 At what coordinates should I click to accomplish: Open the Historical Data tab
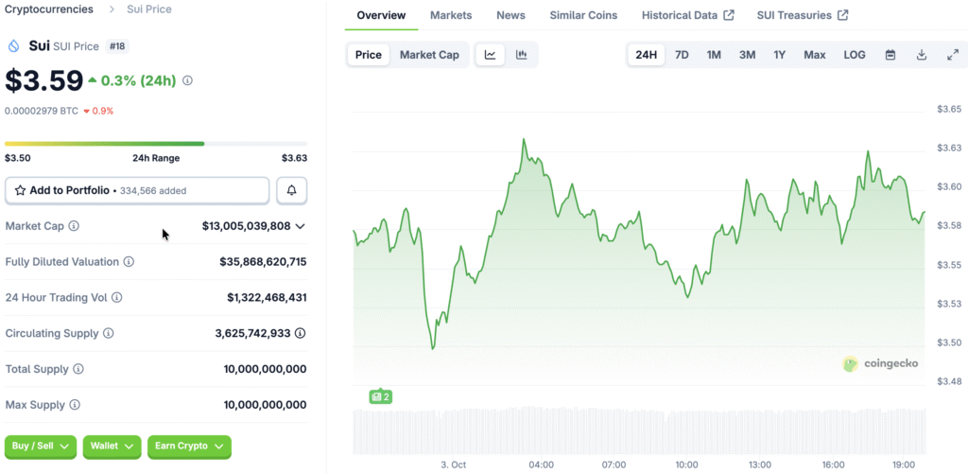(687, 15)
